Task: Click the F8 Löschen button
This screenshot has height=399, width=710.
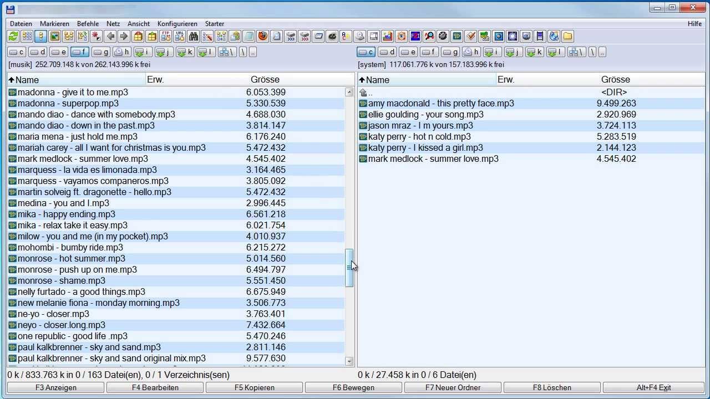Action: 552,387
